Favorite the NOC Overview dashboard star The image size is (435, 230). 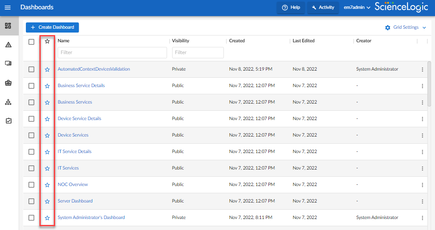(47, 185)
